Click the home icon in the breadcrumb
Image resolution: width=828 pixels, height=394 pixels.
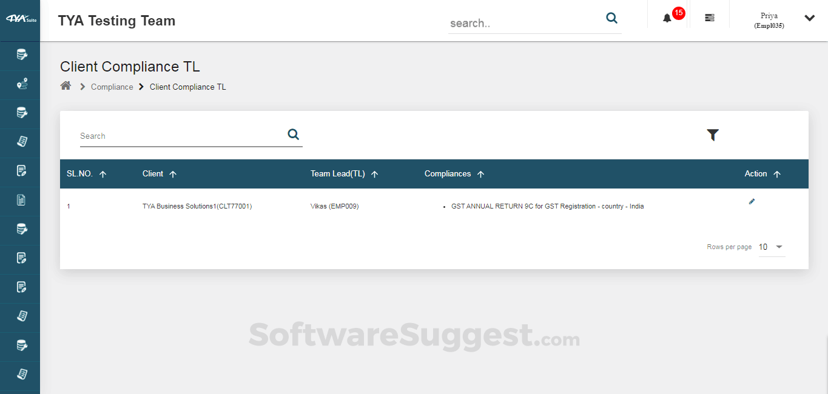[x=66, y=85]
